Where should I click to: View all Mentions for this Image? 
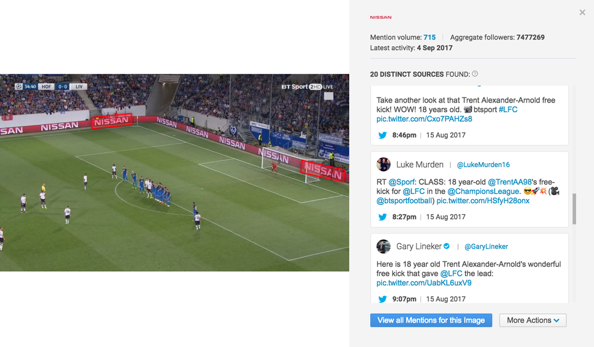pyautogui.click(x=431, y=320)
